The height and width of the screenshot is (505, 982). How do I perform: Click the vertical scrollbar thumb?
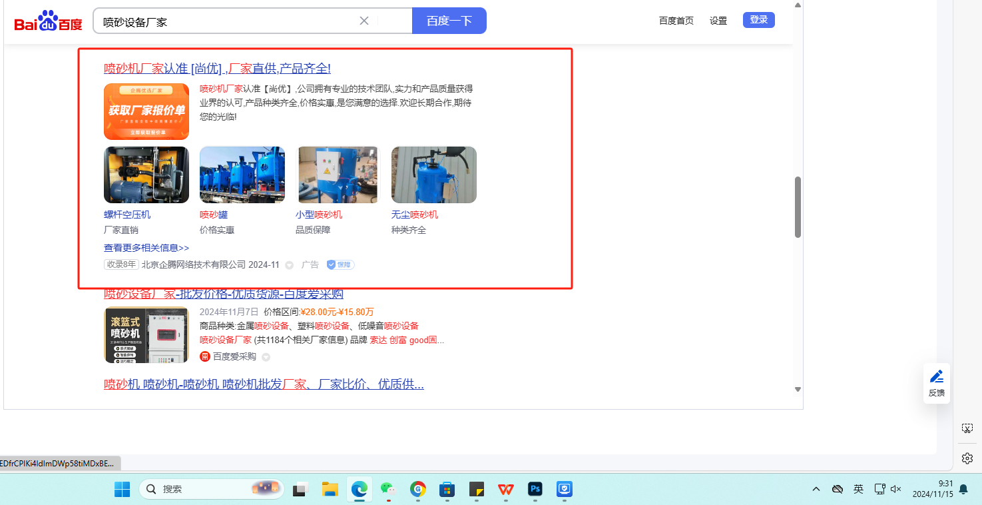click(x=798, y=207)
